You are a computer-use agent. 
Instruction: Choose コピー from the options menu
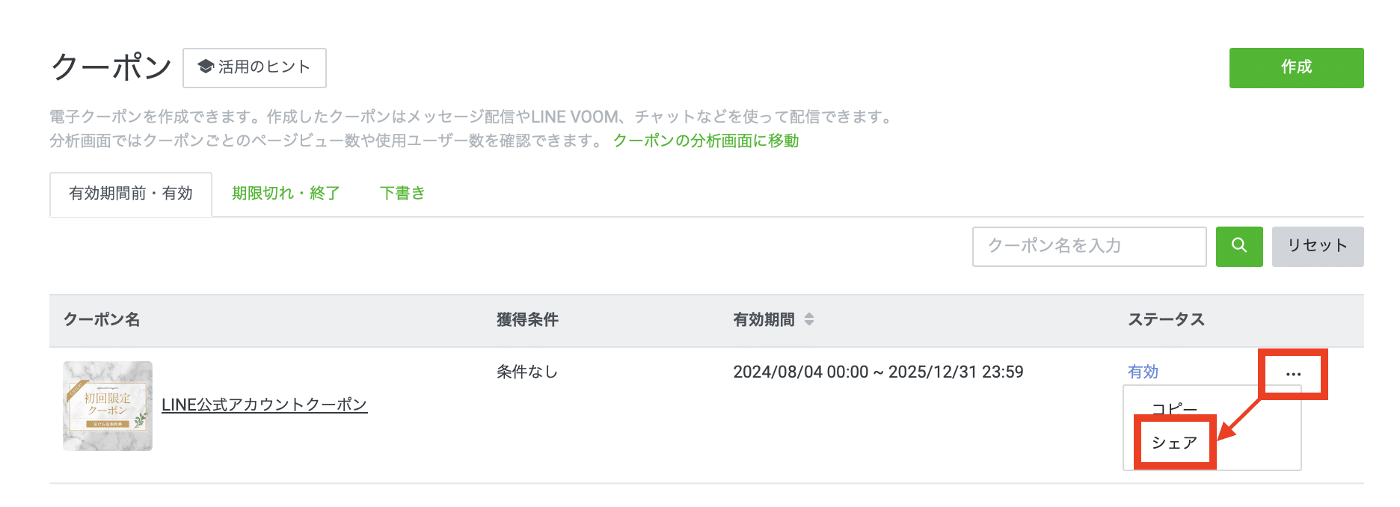[x=1174, y=408]
